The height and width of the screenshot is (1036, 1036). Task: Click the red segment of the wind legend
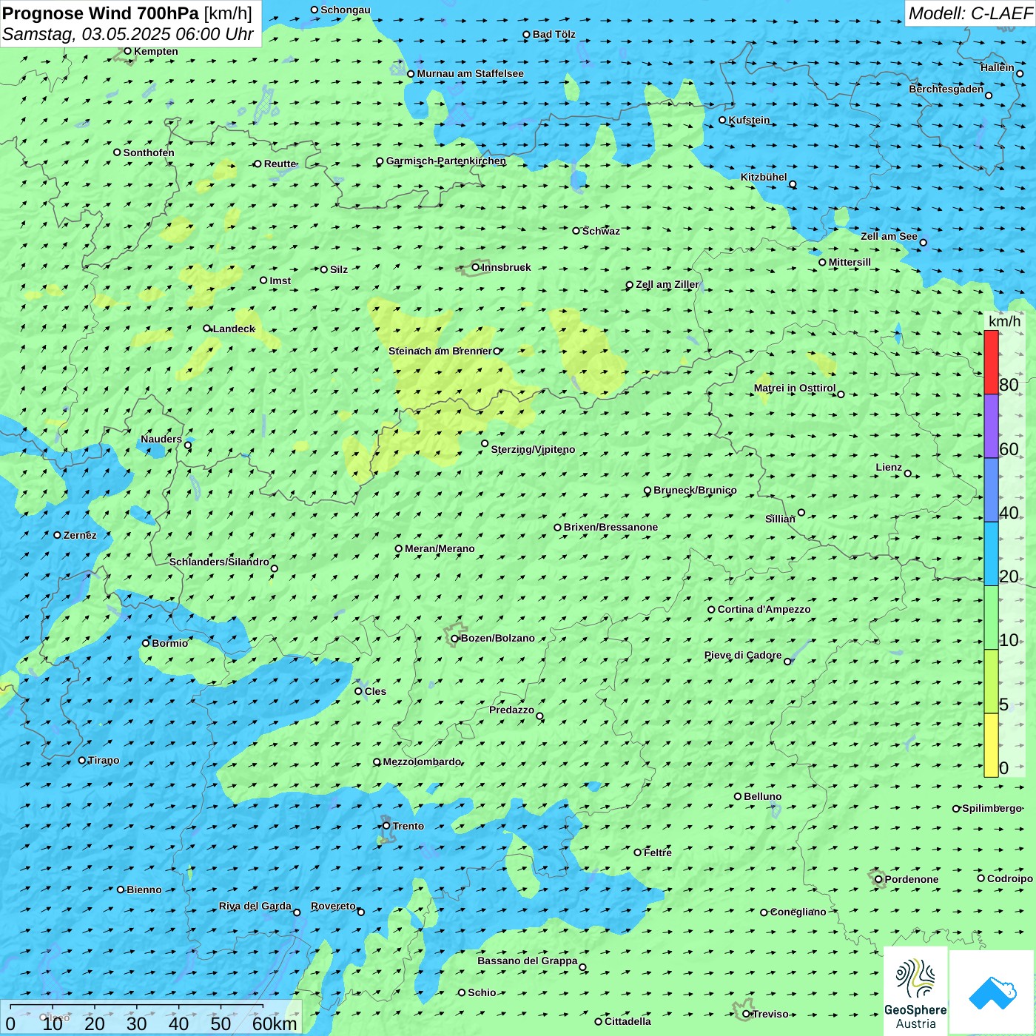[991, 362]
